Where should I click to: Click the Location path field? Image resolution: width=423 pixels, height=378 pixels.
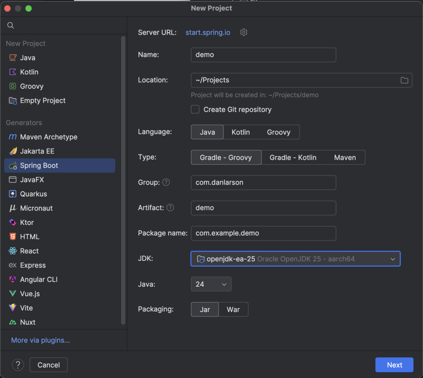301,80
